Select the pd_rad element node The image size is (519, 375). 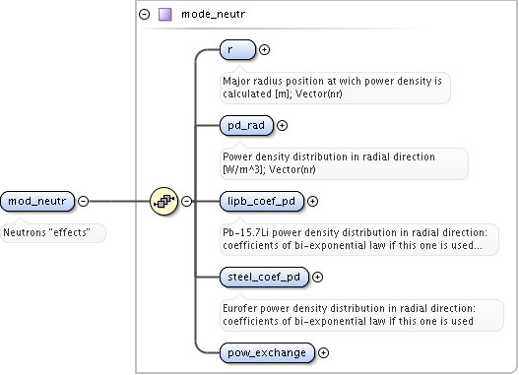point(246,125)
